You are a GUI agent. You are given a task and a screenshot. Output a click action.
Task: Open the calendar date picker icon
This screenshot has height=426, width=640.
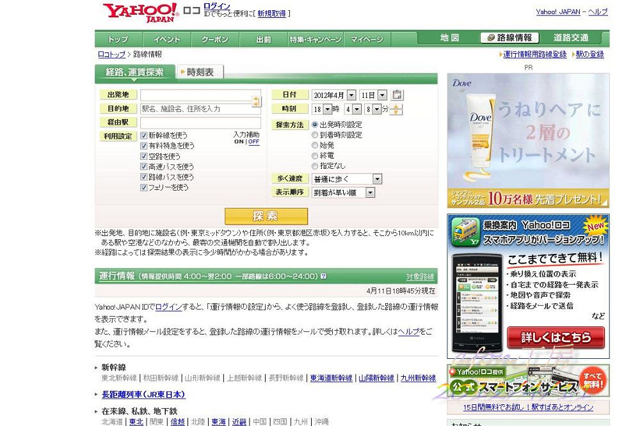pyautogui.click(x=397, y=95)
